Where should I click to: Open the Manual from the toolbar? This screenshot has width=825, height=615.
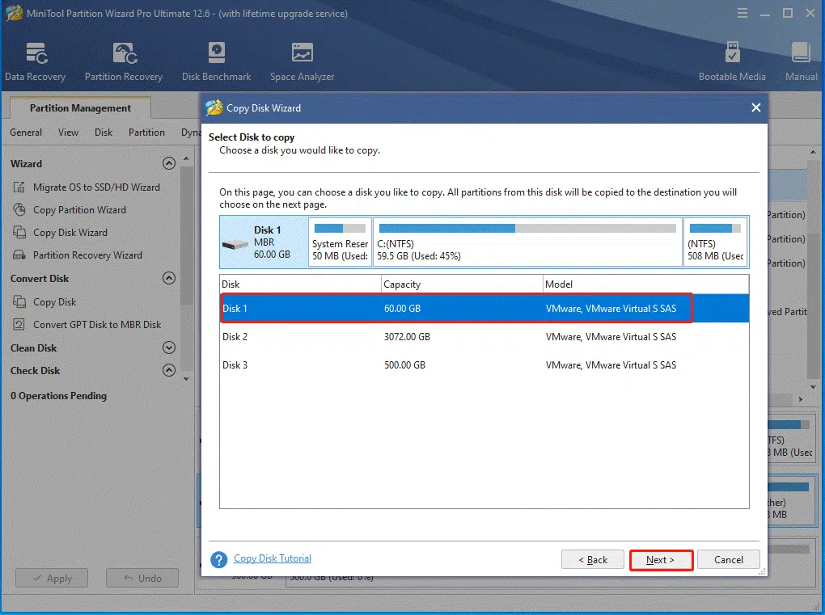click(800, 61)
